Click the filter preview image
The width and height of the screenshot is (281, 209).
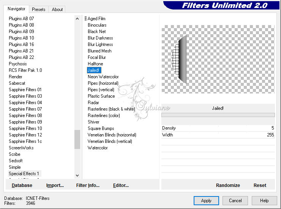coord(218,59)
